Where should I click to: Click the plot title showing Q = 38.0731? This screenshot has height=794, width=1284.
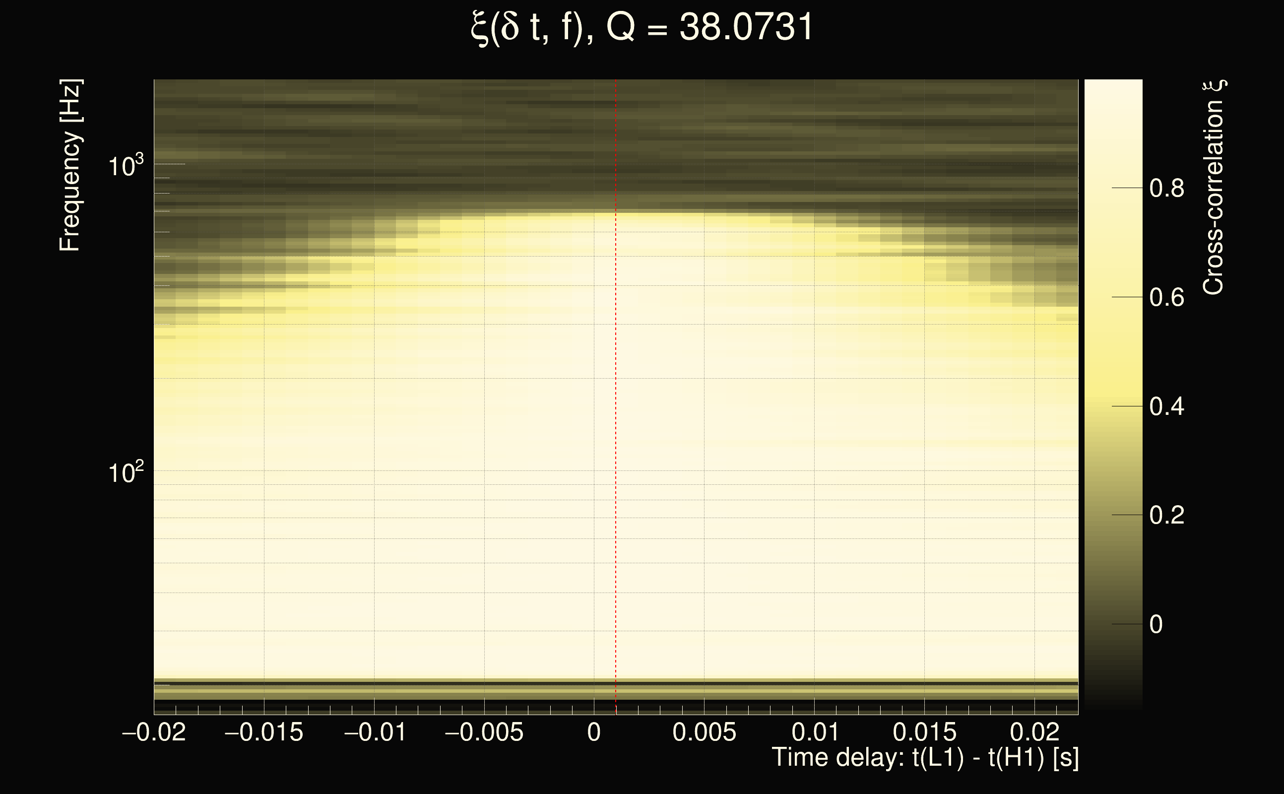(642, 27)
